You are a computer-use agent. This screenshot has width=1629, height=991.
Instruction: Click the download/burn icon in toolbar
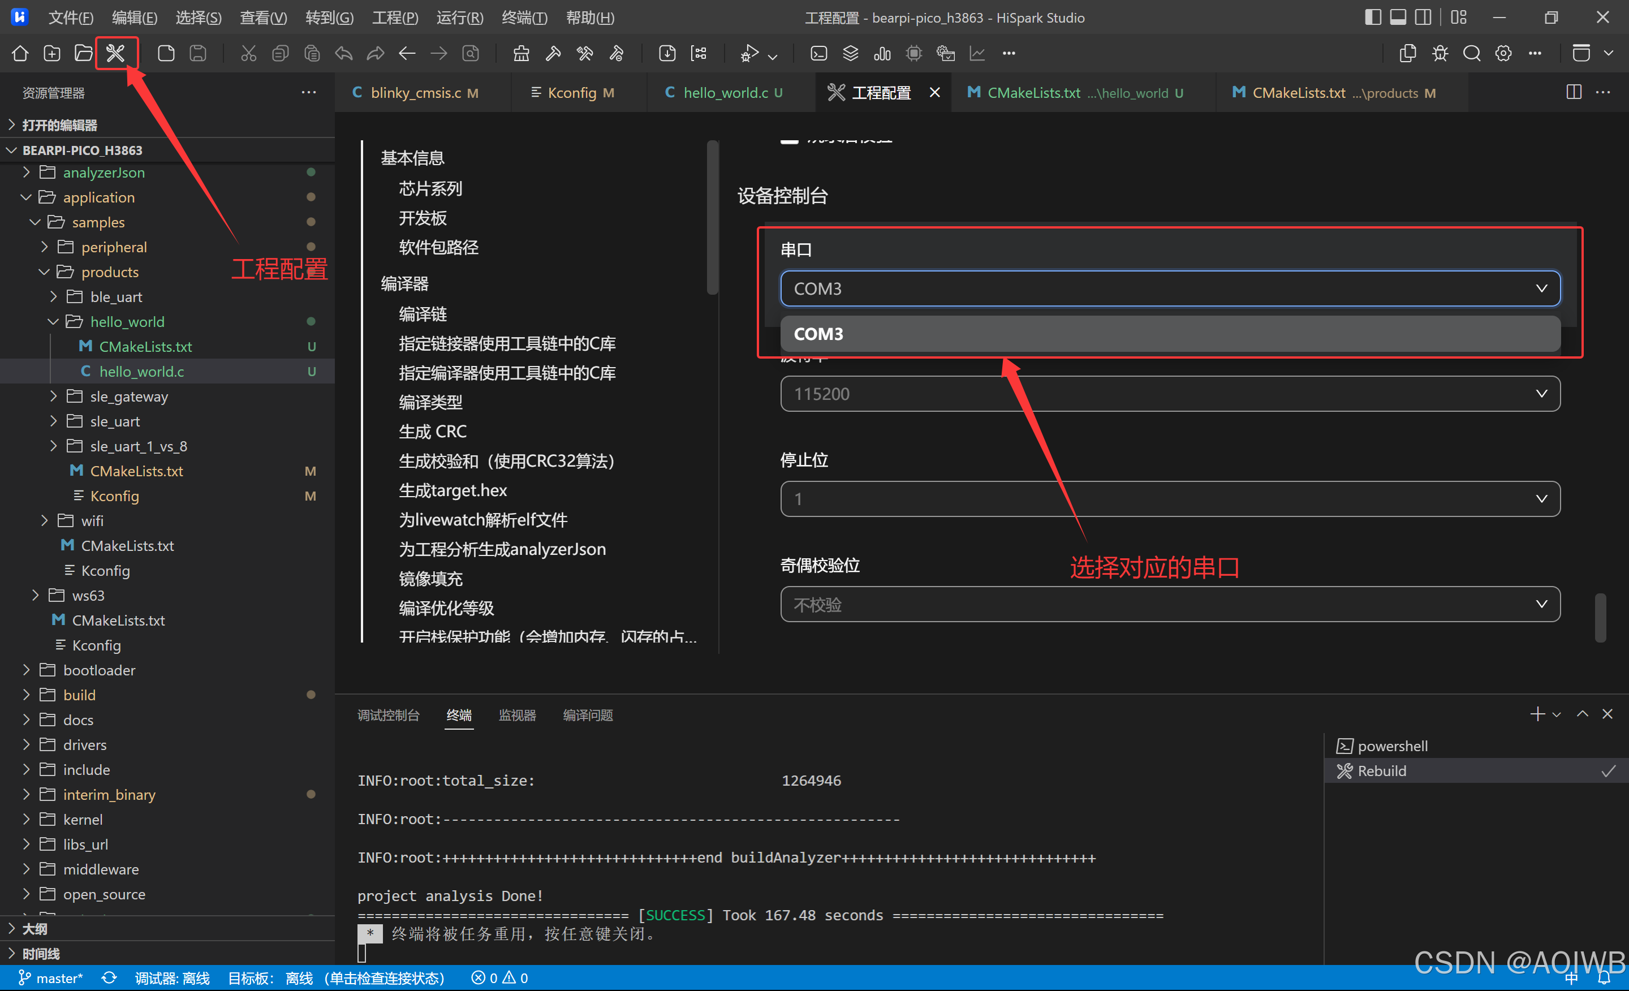click(667, 53)
